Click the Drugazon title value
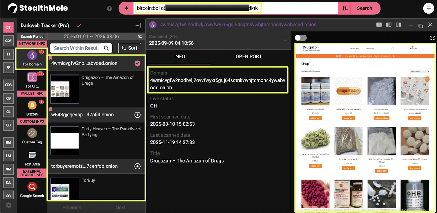 tap(187, 161)
